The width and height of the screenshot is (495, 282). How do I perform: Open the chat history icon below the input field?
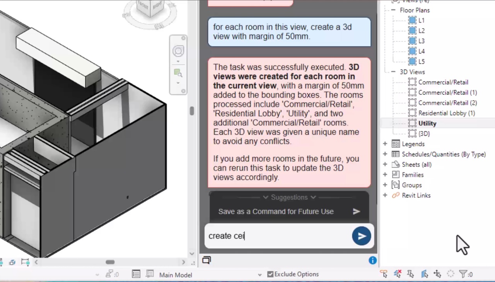tap(207, 260)
